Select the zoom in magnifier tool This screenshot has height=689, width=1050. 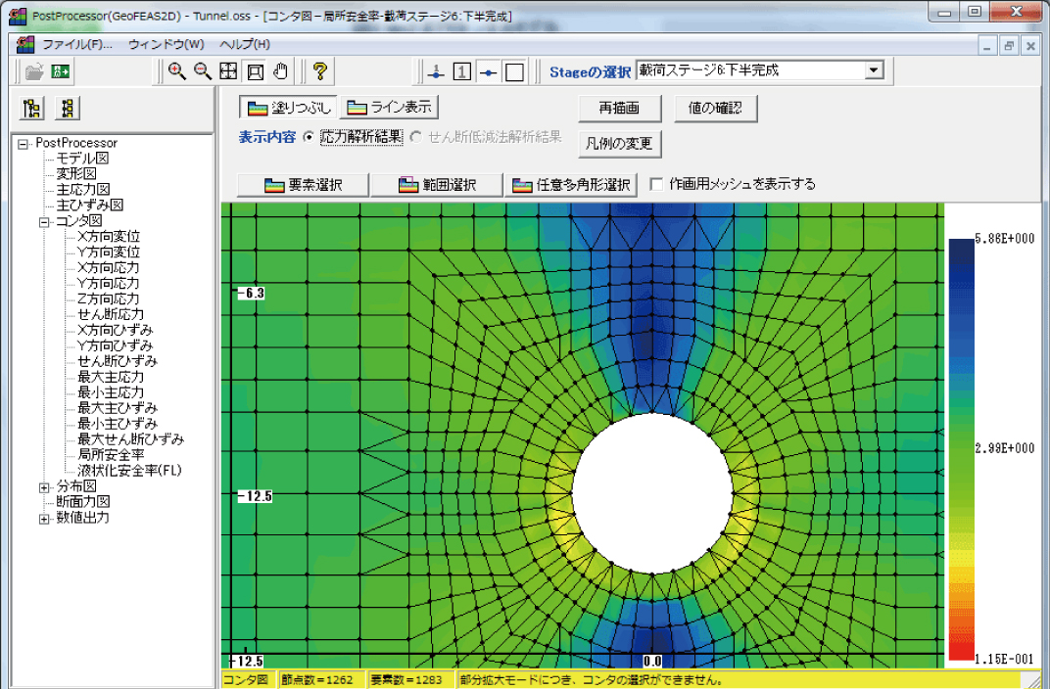point(176,70)
